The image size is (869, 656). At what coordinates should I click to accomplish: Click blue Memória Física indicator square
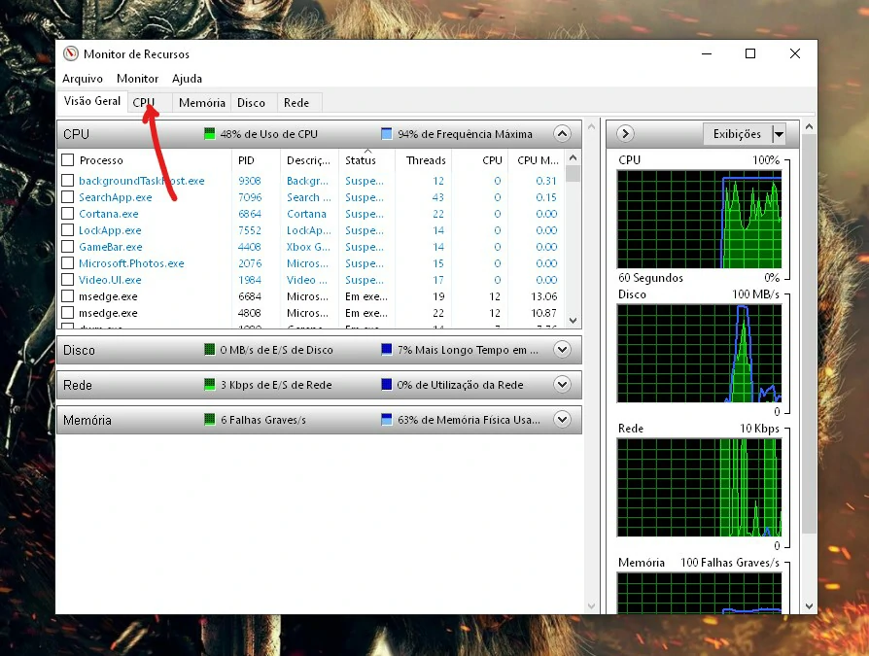[387, 420]
